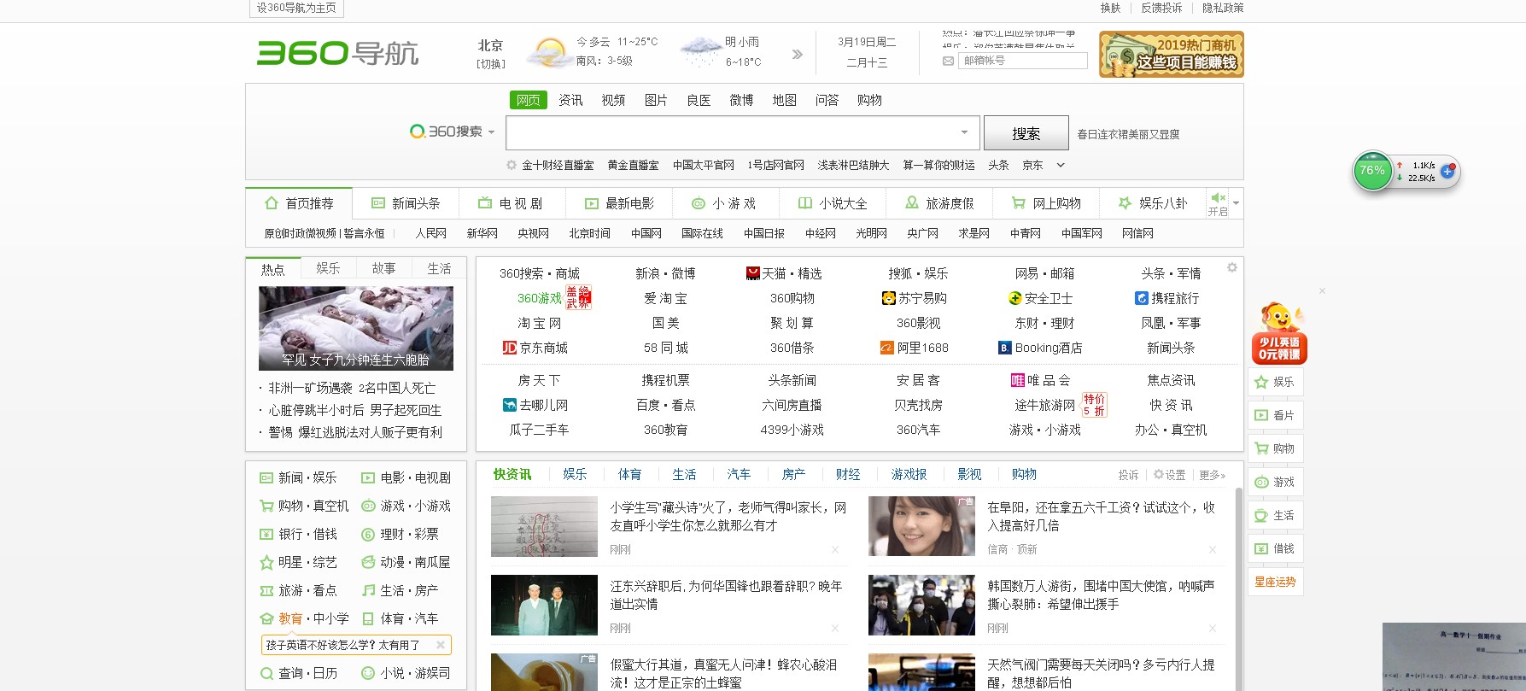
Task: Open the 新闻·娱乐 left menu item
Action: pyautogui.click(x=298, y=477)
